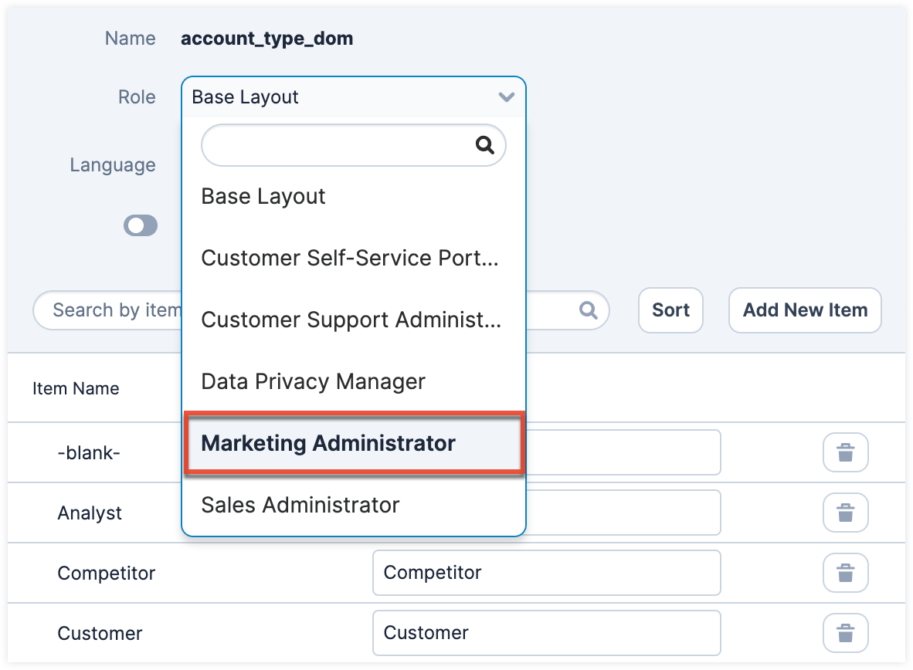Edit the Competitor display label field

click(546, 573)
